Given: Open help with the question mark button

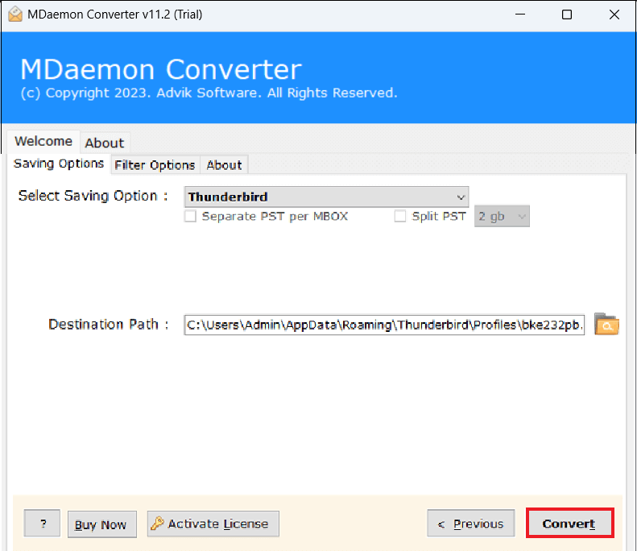Looking at the screenshot, I should pyautogui.click(x=42, y=523).
